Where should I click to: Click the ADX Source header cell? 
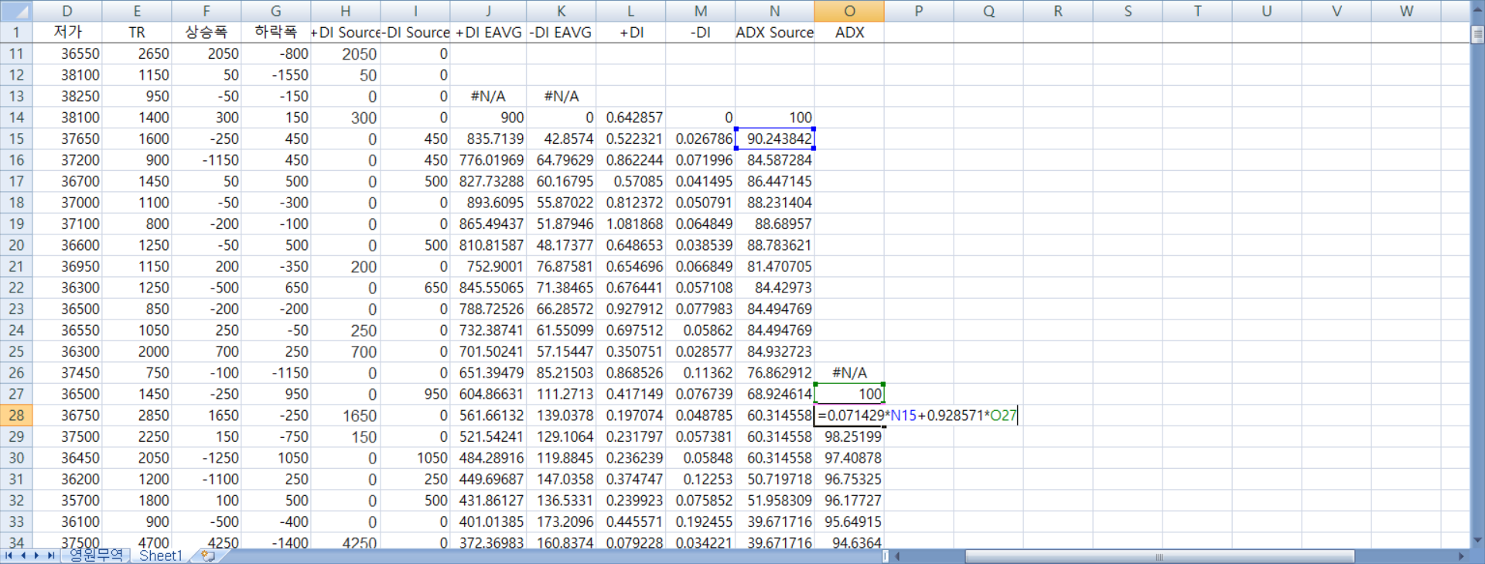click(x=775, y=32)
